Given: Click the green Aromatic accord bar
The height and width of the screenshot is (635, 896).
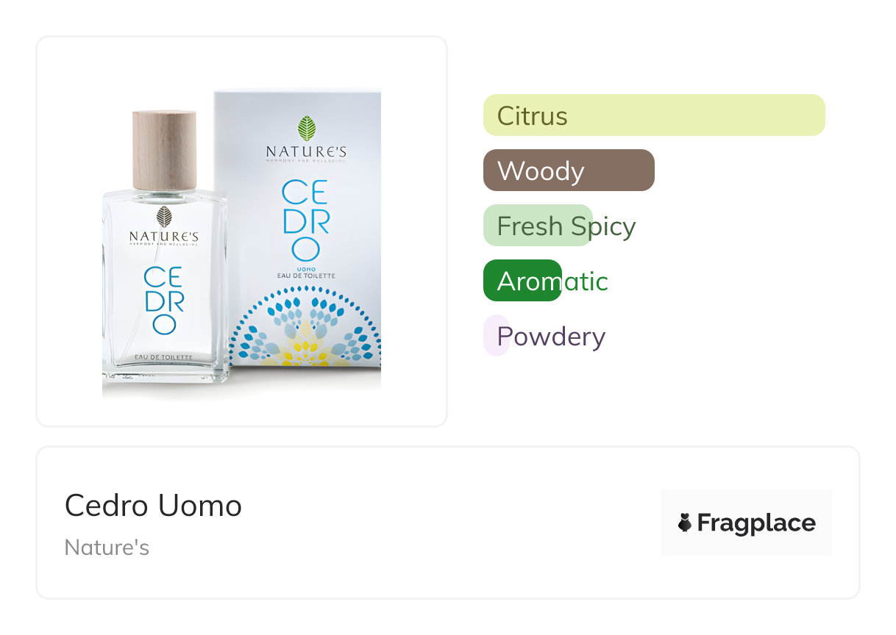Looking at the screenshot, I should click(x=522, y=281).
